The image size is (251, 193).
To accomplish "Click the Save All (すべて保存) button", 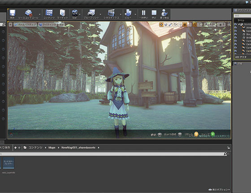I will [5, 148].
